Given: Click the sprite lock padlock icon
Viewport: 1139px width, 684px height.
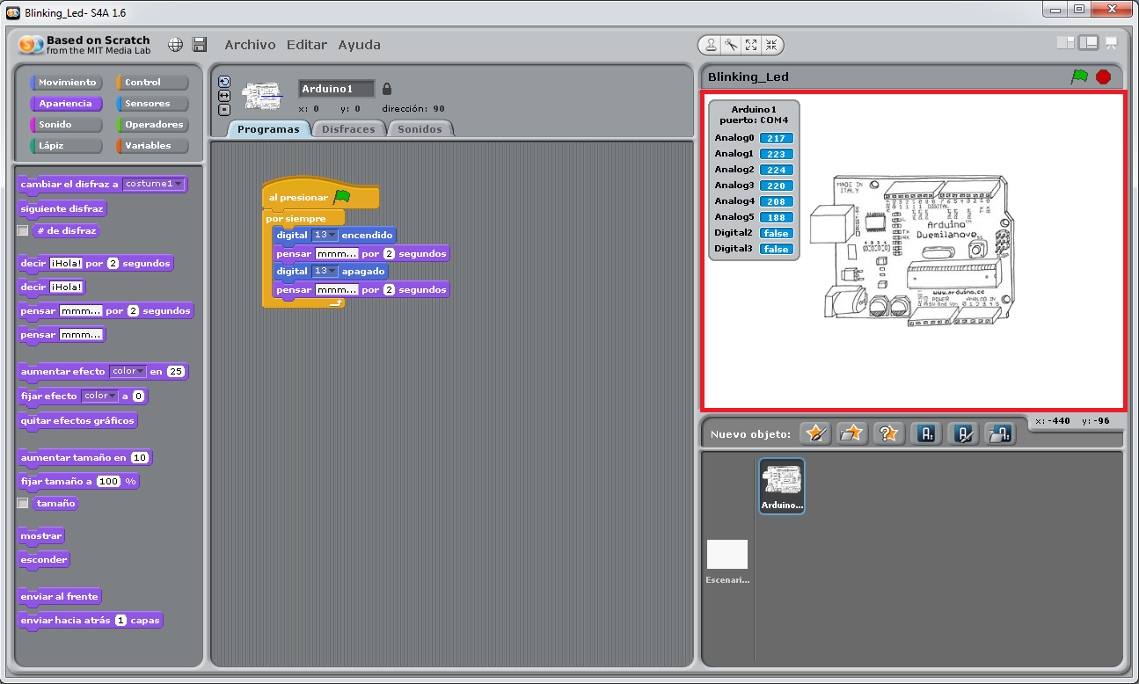Looking at the screenshot, I should click(x=387, y=89).
